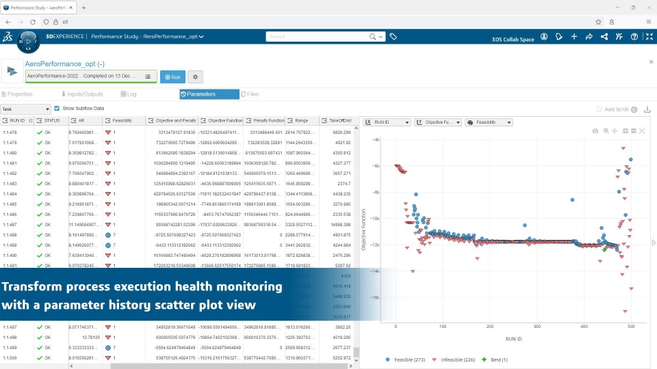This screenshot has width=657, height=369.
Task: Click the Run button
Action: (x=172, y=77)
